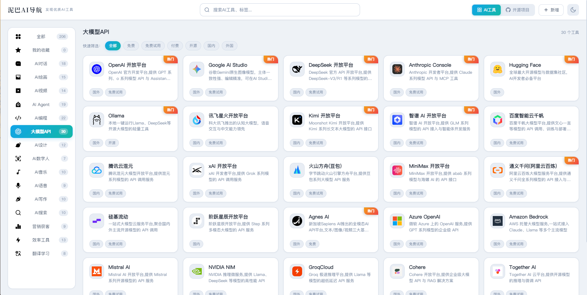The width and height of the screenshot is (587, 295).
Task: Click the xAI 开放平台 logo icon
Action: 197,170
